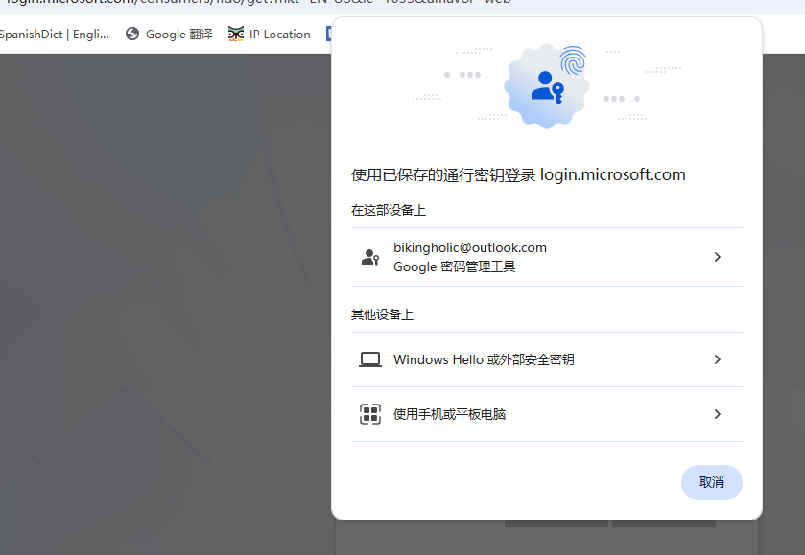The width and height of the screenshot is (805, 555).
Task: Click the dialog title mentioning login.microsoft.com
Action: 518,174
